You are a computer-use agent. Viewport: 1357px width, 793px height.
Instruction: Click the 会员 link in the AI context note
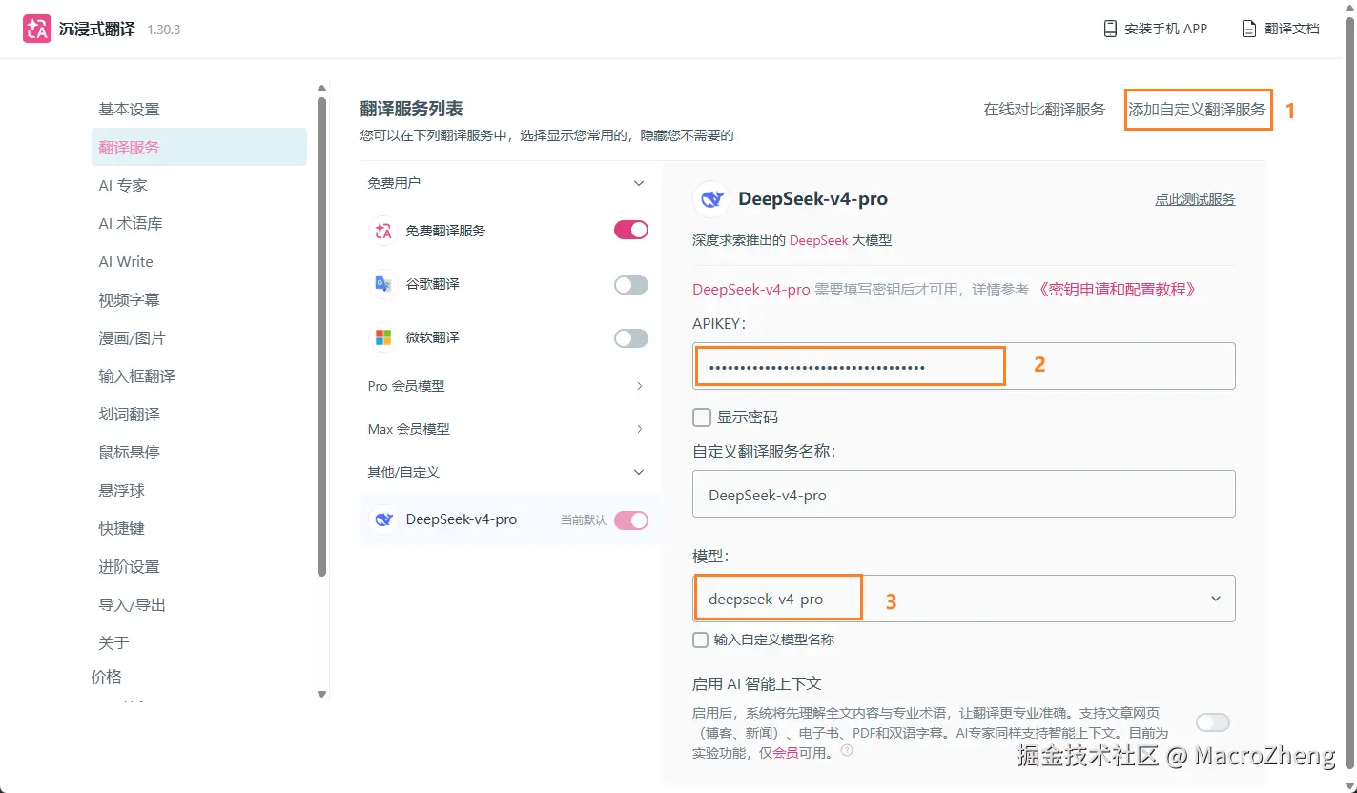point(785,753)
